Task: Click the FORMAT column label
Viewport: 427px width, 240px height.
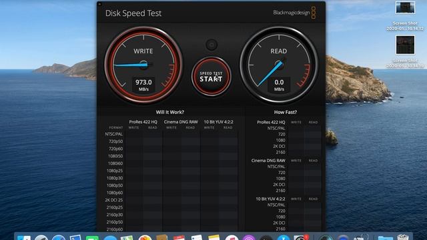Action: (115, 127)
